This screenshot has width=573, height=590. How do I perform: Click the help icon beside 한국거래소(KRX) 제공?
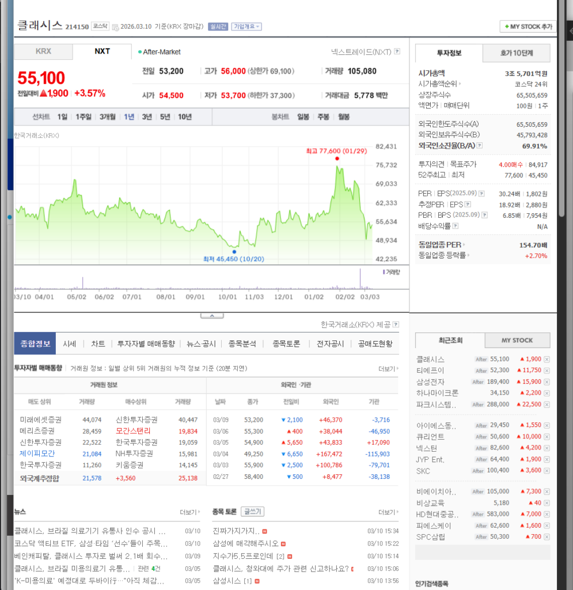pos(396,324)
